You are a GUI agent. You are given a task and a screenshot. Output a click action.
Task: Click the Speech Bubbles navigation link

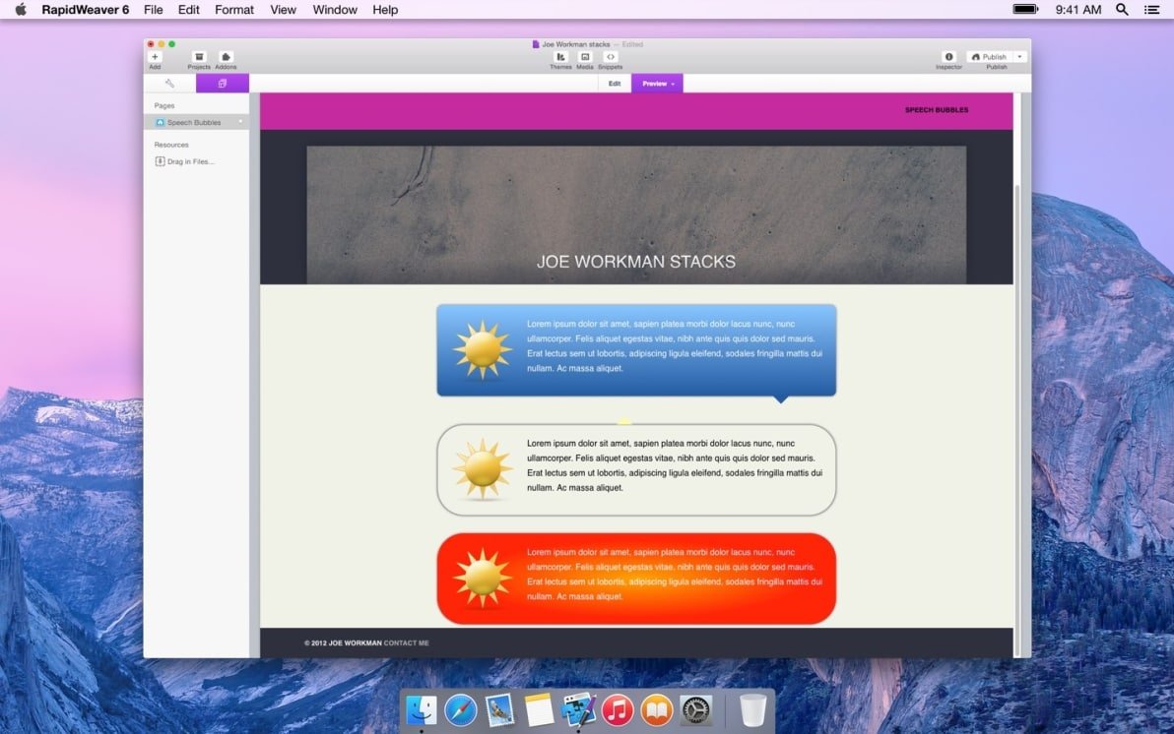click(936, 110)
